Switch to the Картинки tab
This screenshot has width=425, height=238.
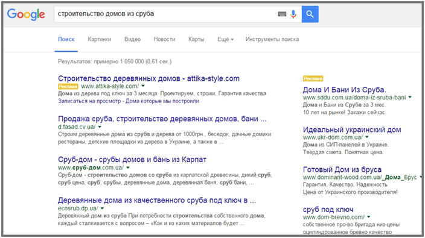100,39
